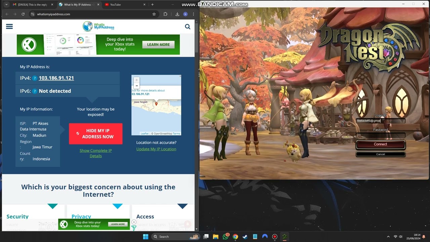The width and height of the screenshot is (430, 242).
Task: Open Notepad icon in taskbar
Action: click(x=255, y=237)
